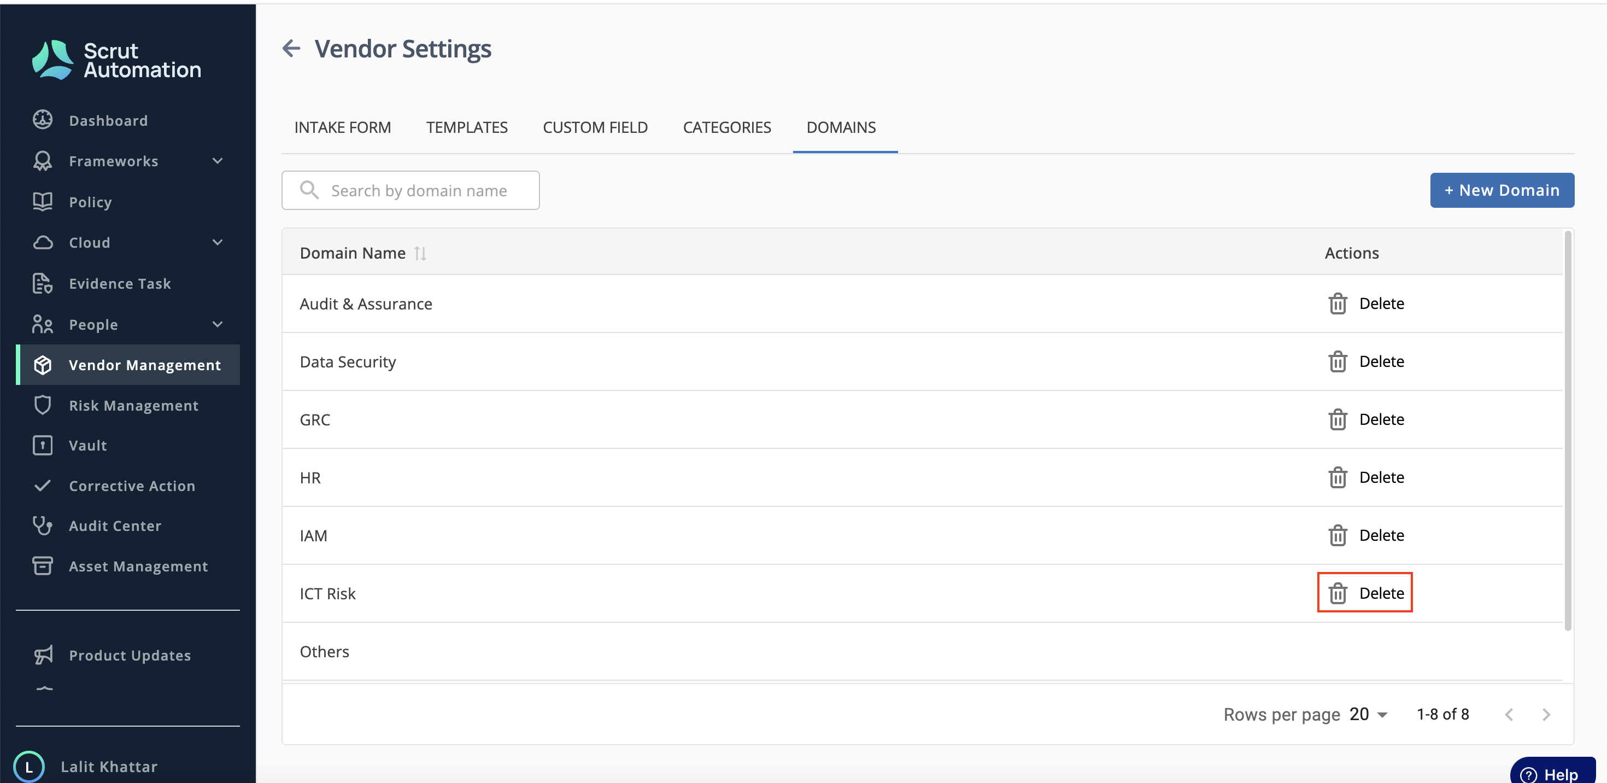Sort by Domain Name arrows icon

[x=420, y=253]
